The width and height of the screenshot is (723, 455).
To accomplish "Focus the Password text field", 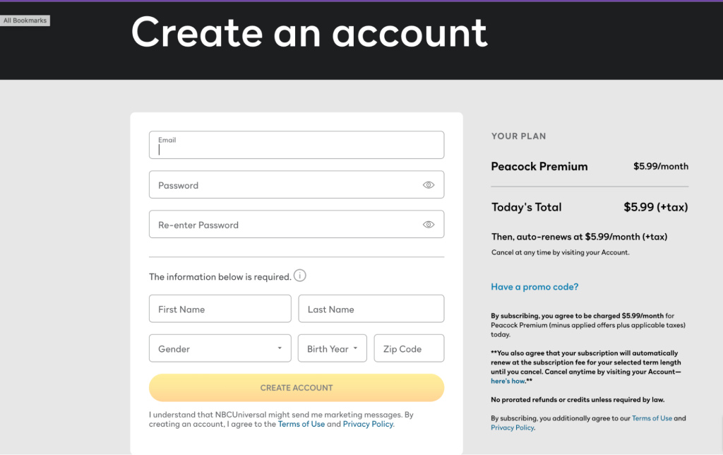I will [282, 185].
